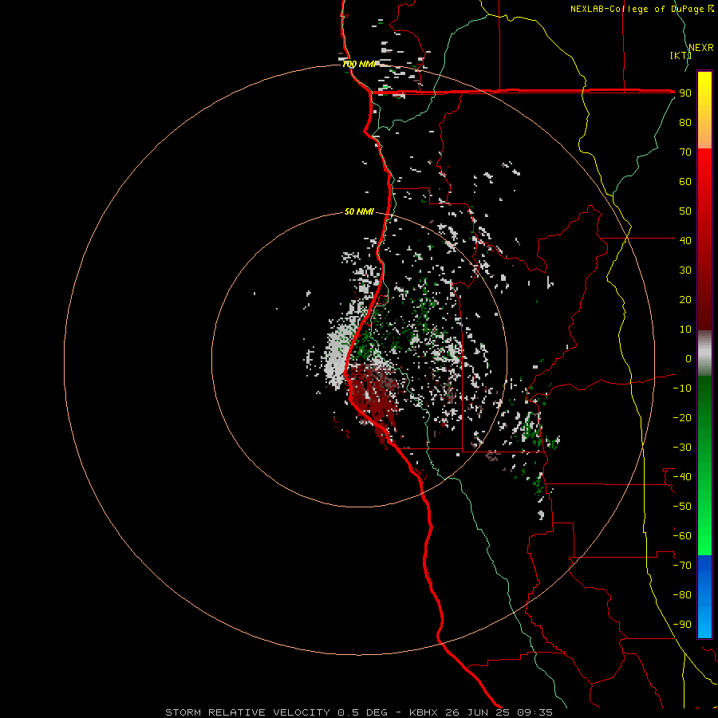
Task: Click the 50 value on velocity scale
Action: (x=685, y=211)
